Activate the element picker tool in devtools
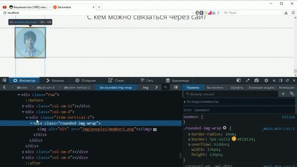This screenshot has height=167, width=297. point(5,80)
